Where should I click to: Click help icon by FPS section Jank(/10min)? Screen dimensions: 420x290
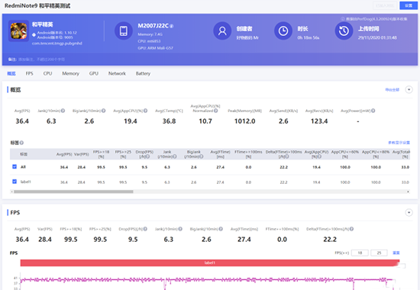[180, 229]
